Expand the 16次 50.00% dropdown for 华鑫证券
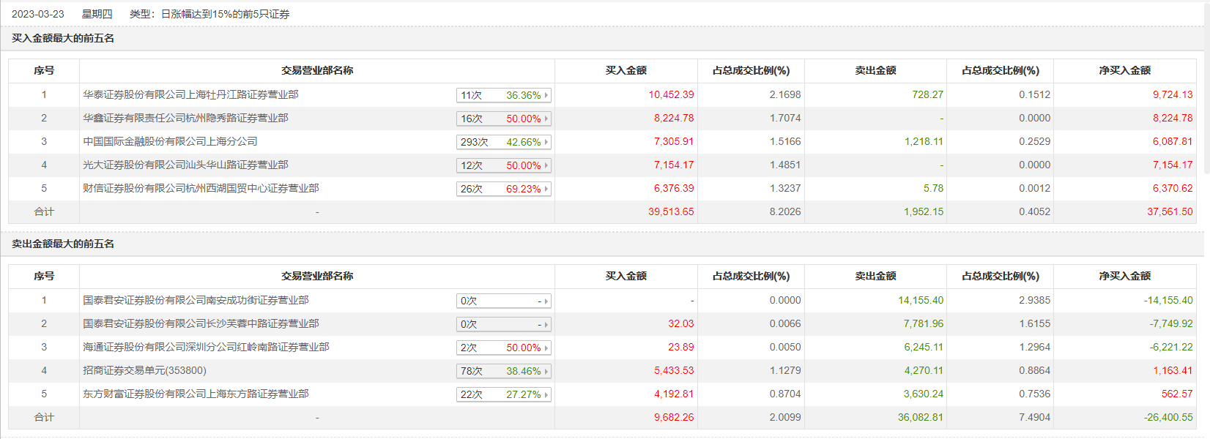Screen dimensions: 1210x439 503,119
